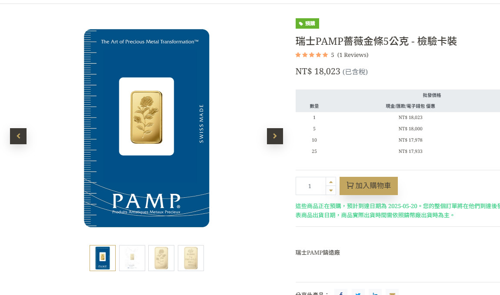Increase quantity with the up arrow
The height and width of the screenshot is (295, 500).
point(331,182)
